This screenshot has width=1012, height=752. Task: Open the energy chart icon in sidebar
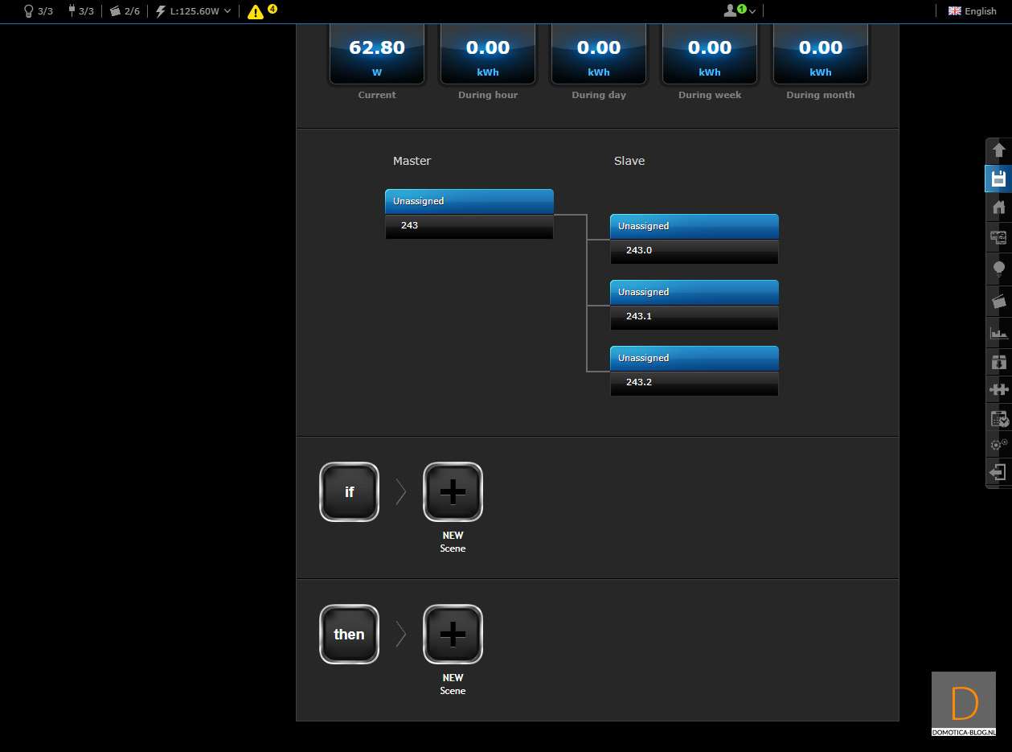point(998,332)
